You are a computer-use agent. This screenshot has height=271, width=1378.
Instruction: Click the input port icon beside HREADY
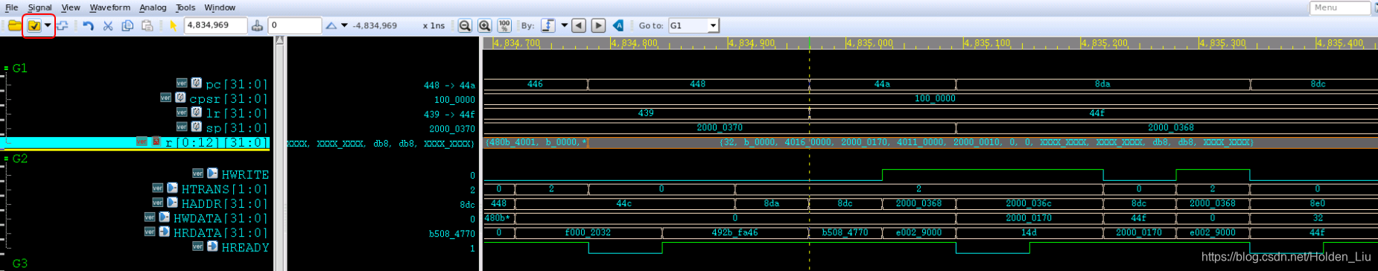click(213, 246)
